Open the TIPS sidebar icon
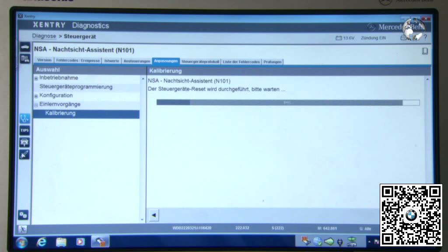This screenshot has height=252, width=448. (x=24, y=130)
